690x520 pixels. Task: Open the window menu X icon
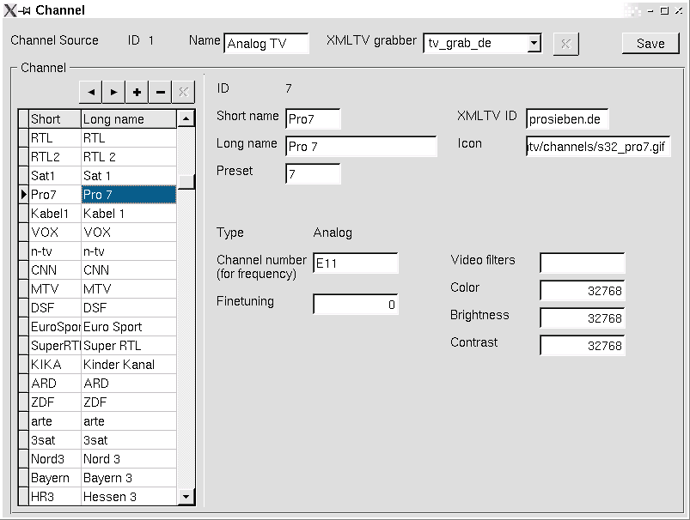point(10,10)
